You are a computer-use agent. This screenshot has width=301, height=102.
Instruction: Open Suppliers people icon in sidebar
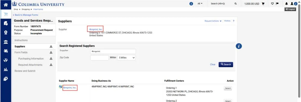(x=6, y=51)
